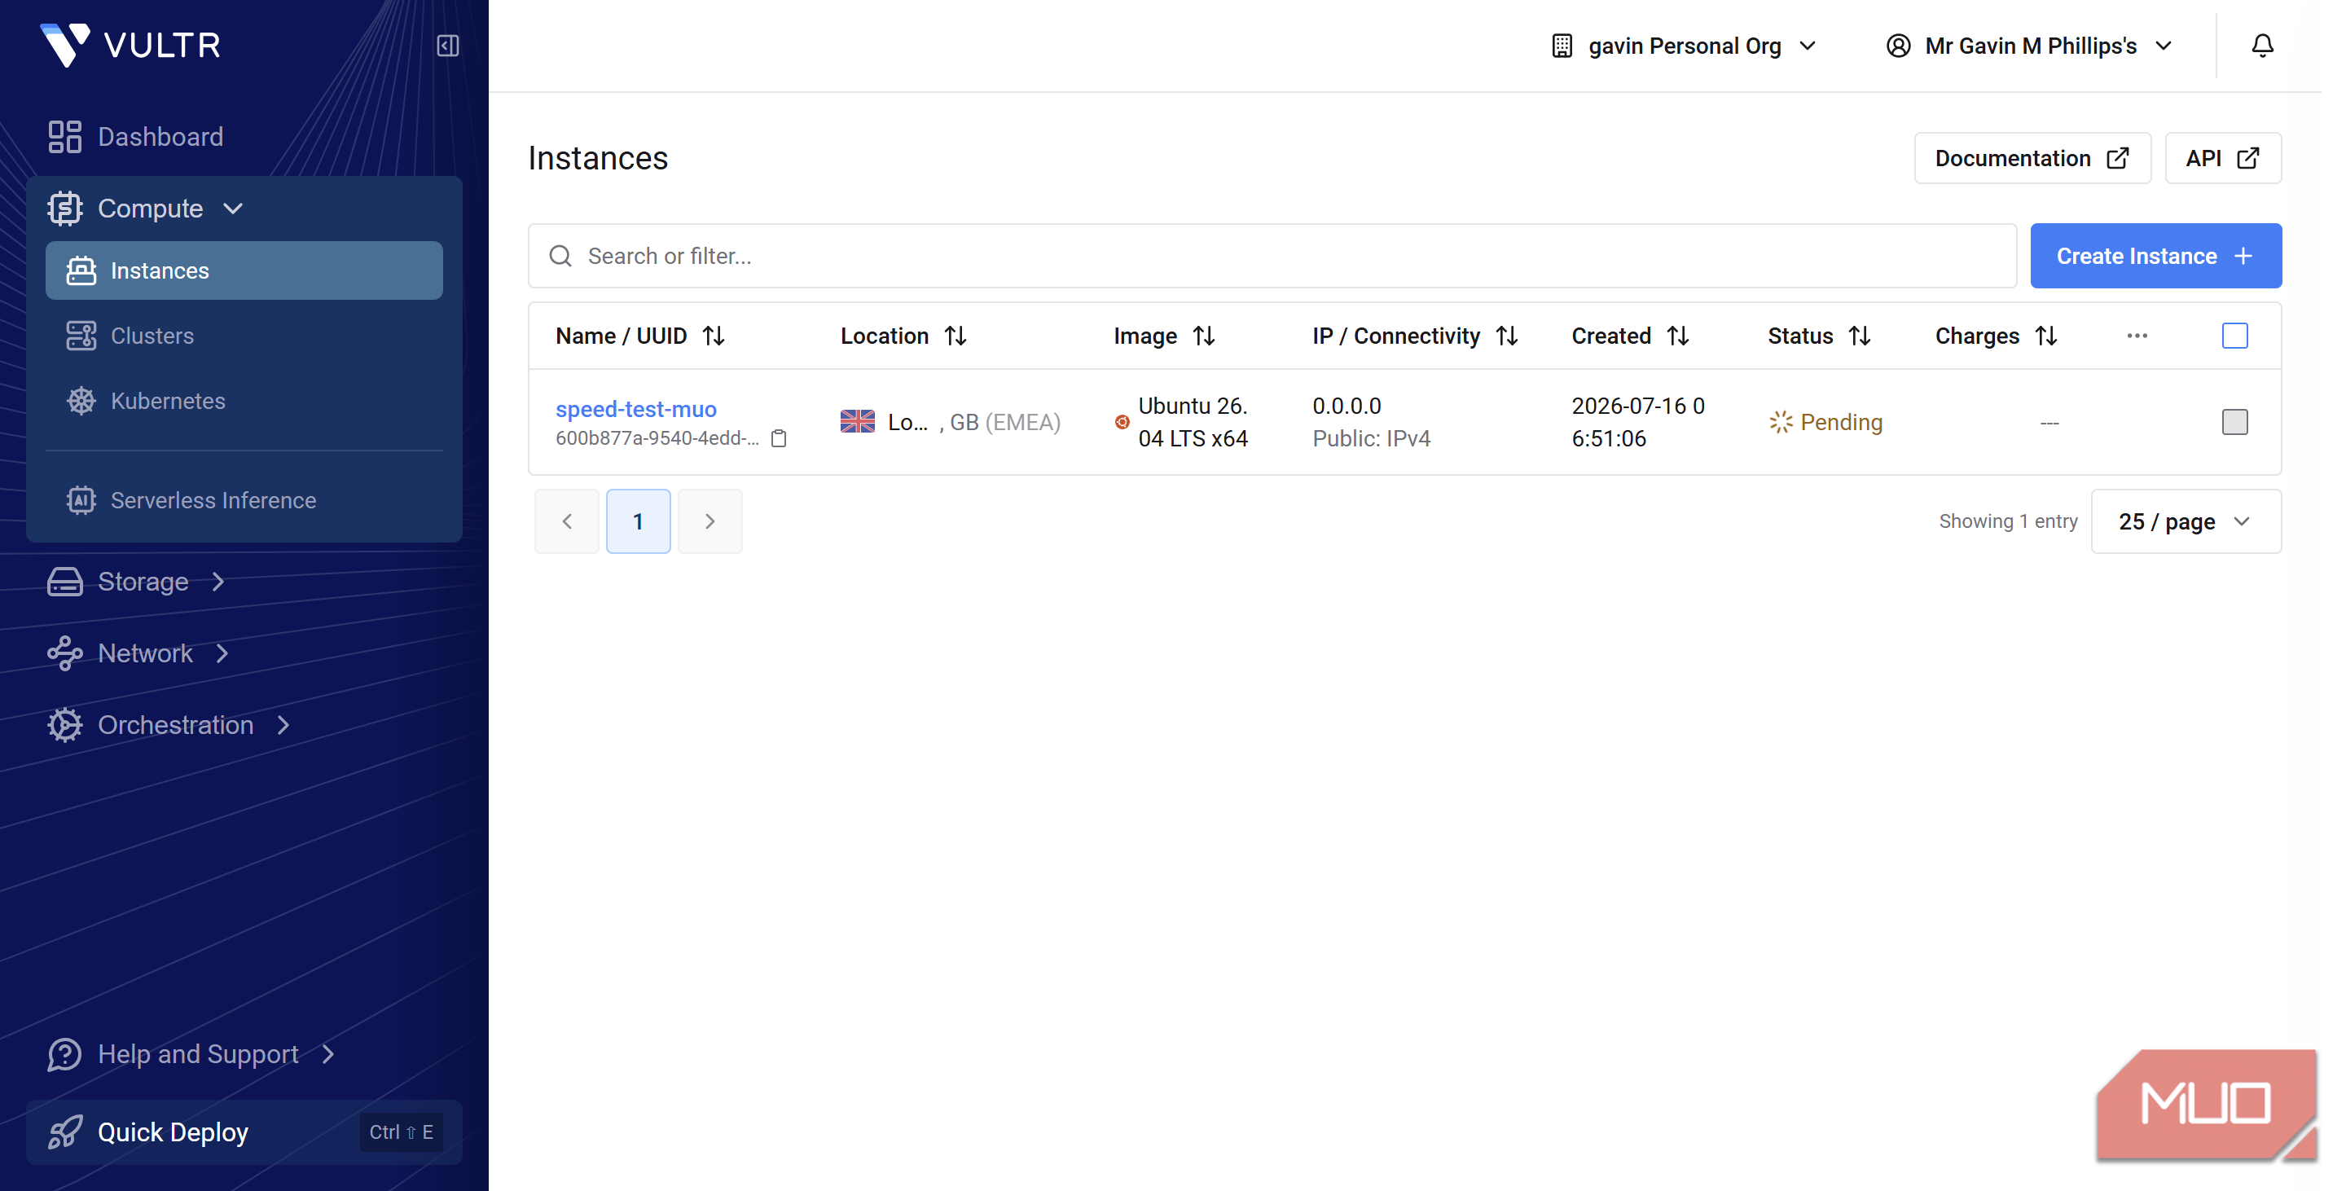Open the Kubernetes page
Viewport: 2346px width, 1191px height.
pos(168,401)
